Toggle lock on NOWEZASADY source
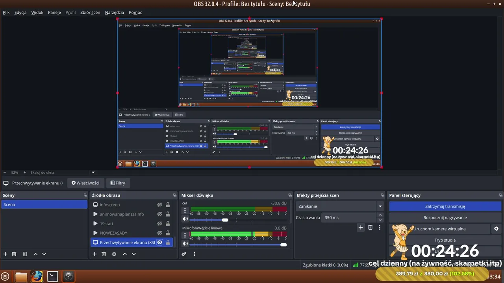The height and width of the screenshot is (283, 504). click(168, 233)
